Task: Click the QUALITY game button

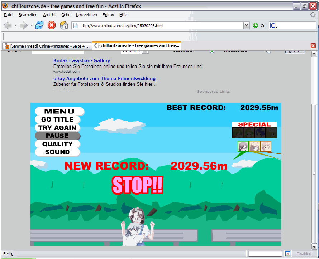Action: tap(57, 144)
